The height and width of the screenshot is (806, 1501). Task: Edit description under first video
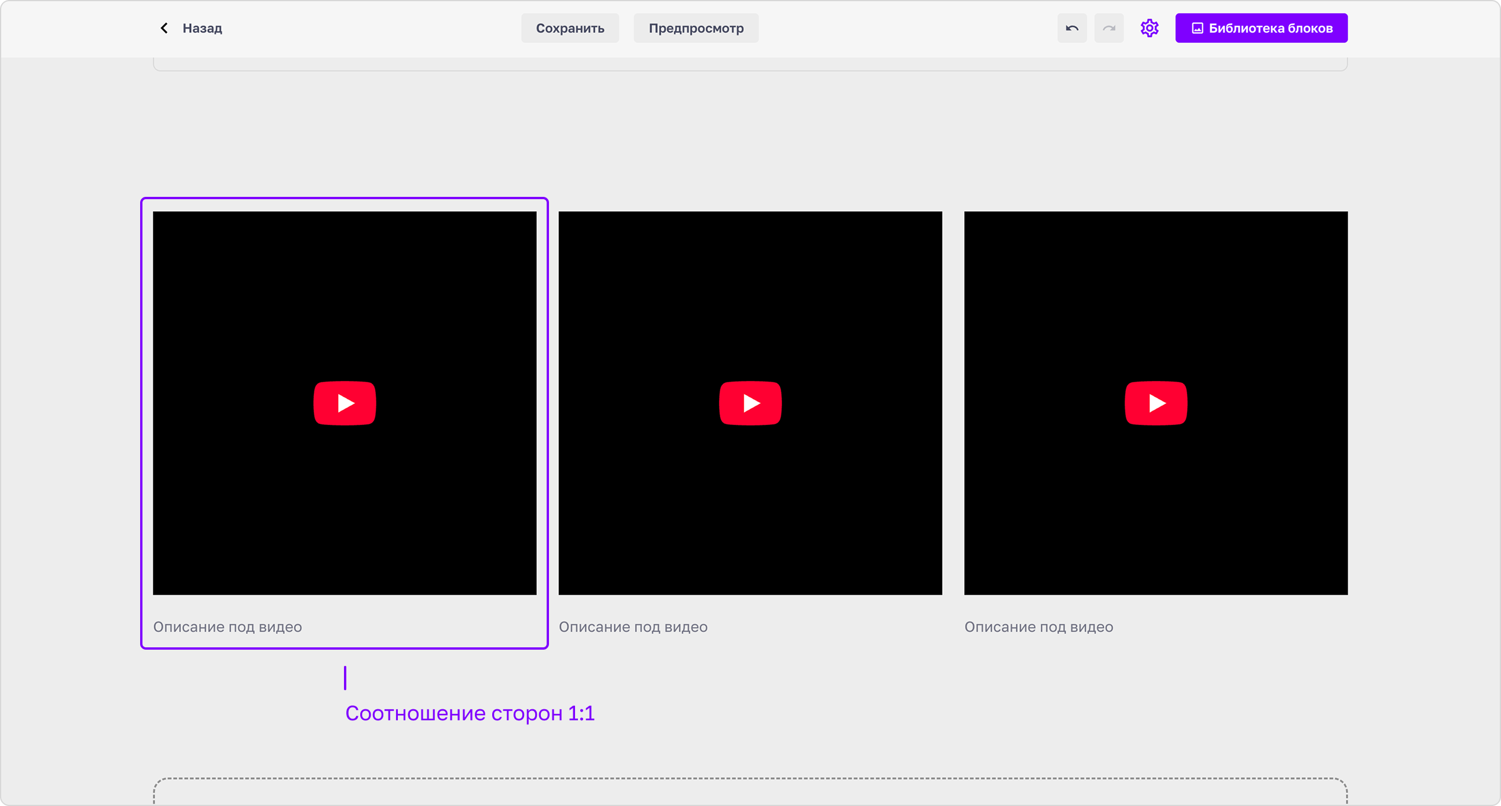tap(227, 627)
